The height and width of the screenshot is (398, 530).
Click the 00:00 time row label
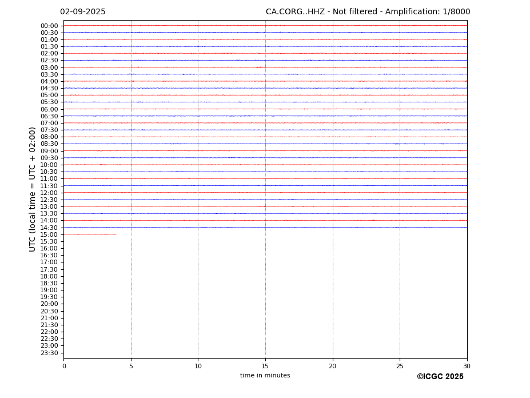[49, 26]
